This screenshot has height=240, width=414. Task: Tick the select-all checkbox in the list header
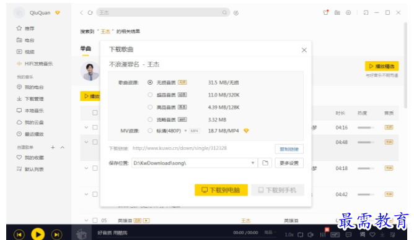point(95,113)
